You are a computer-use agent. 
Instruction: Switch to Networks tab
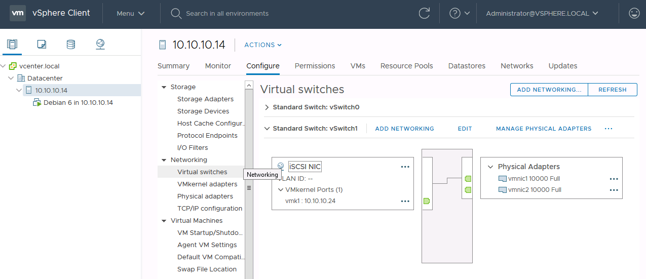(x=517, y=66)
